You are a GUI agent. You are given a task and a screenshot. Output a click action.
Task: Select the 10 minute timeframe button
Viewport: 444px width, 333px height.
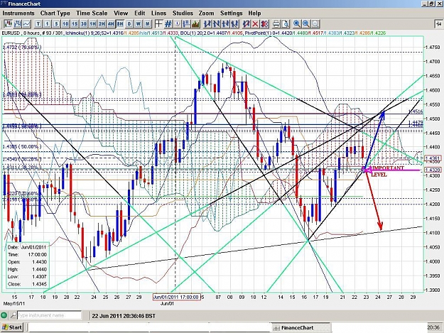point(65,23)
